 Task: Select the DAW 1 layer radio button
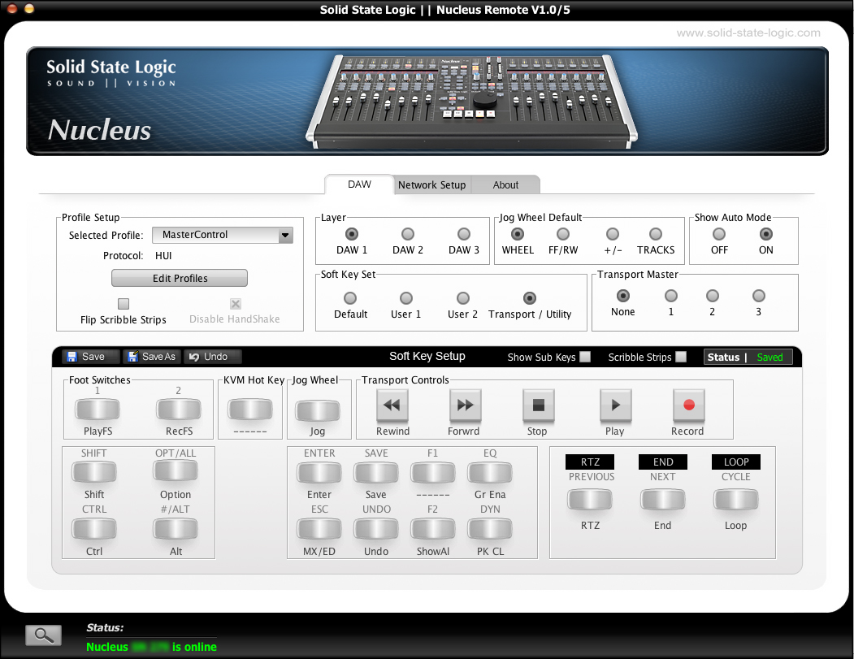tap(352, 234)
